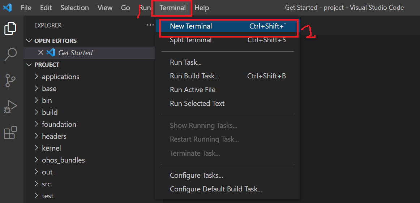Select Run Build Task...

tap(228, 76)
